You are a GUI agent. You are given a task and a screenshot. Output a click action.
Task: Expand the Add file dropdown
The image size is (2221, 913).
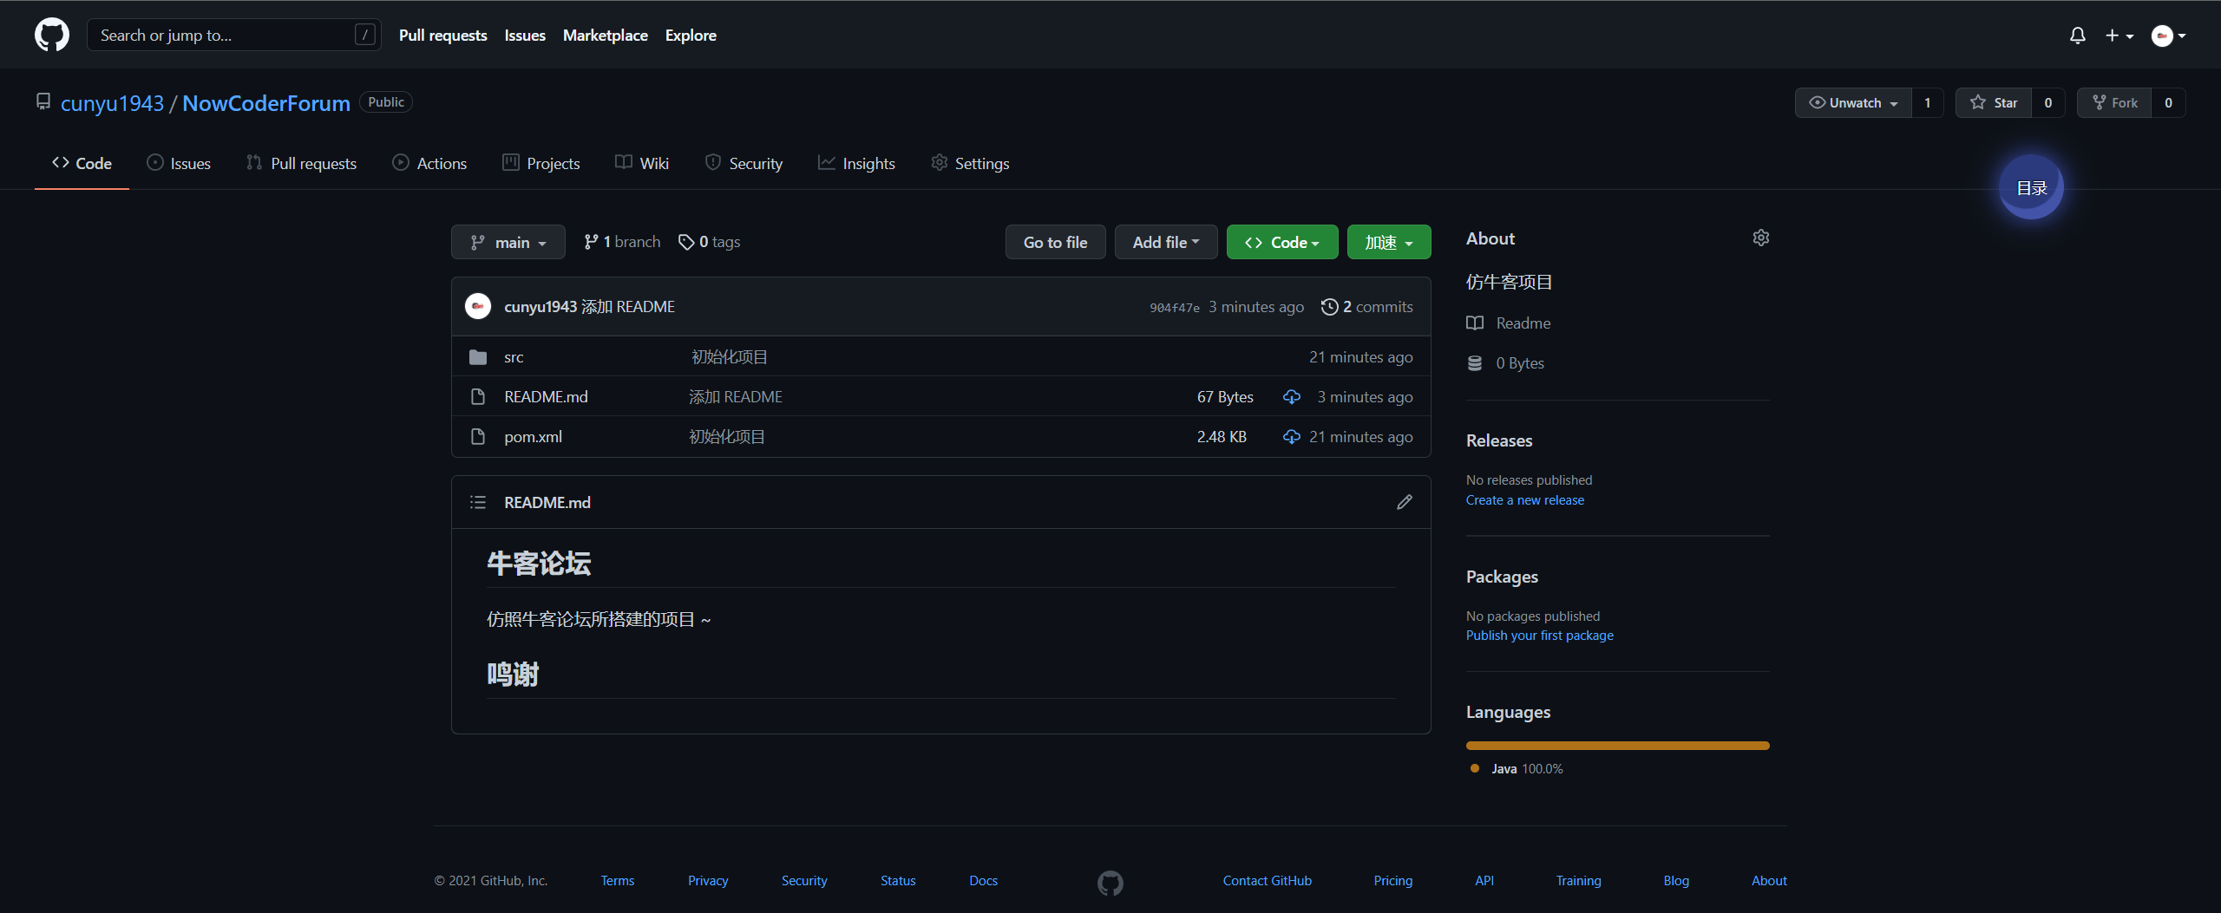(x=1166, y=242)
